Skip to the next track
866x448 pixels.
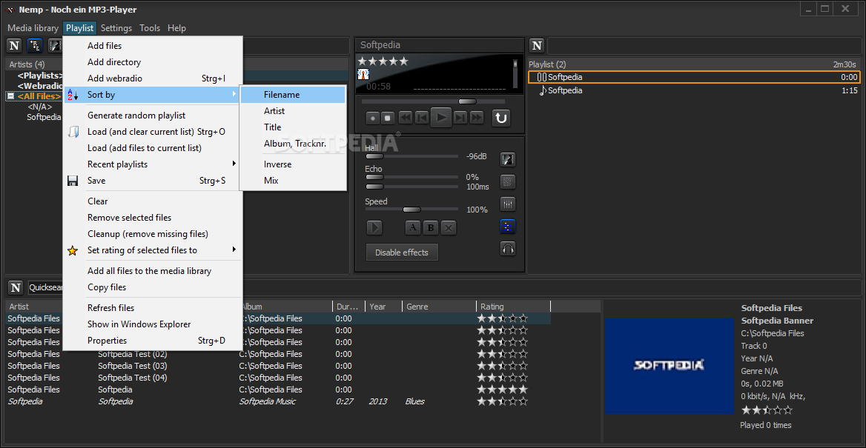(x=460, y=118)
